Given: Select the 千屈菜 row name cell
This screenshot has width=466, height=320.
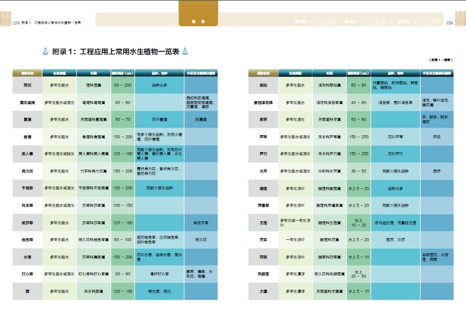Looking at the screenshot, I should (27, 188).
